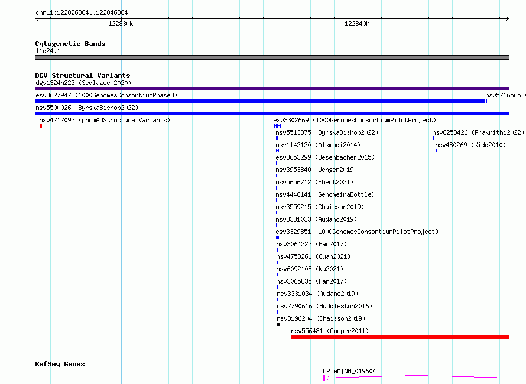The image size is (526, 384).
Task: Click the dgv1324n223 (Sedlazeck2020) variant label
Action: click(x=83, y=83)
